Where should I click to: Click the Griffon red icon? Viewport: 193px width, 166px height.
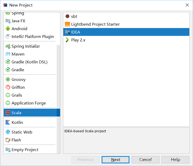8,87
